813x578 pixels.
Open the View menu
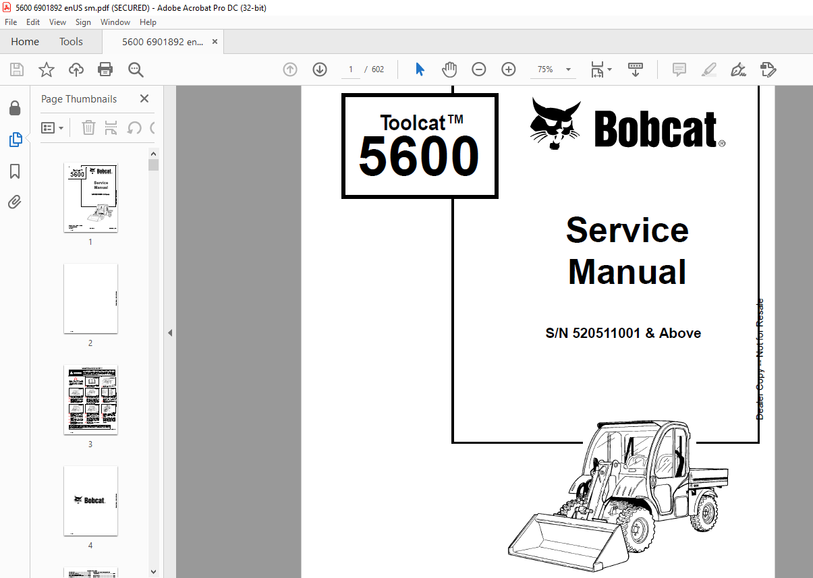pyautogui.click(x=58, y=22)
